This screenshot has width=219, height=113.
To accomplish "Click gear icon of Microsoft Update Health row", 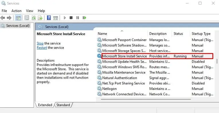I will [x=99, y=61].
